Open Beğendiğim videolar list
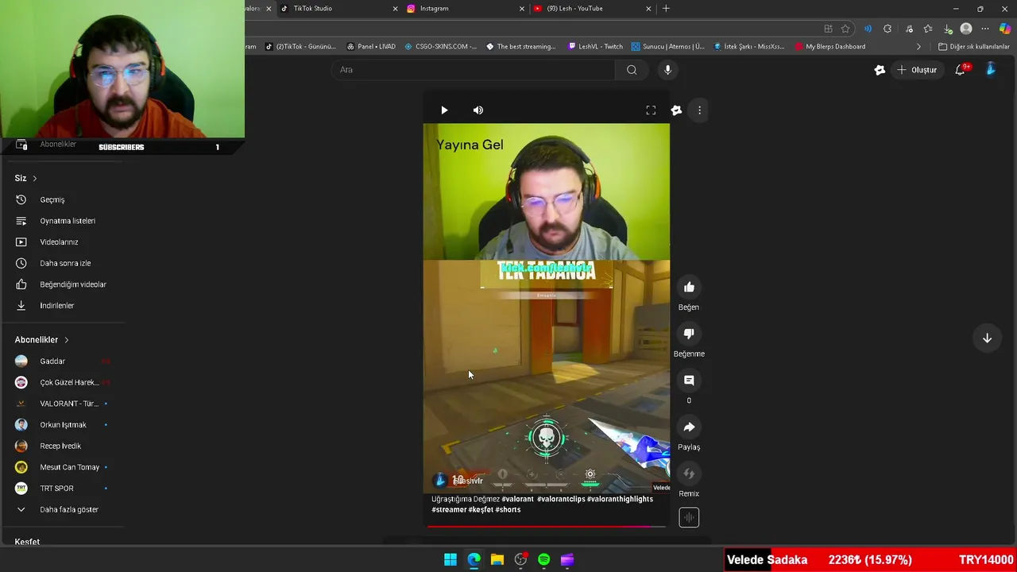 (62, 284)
